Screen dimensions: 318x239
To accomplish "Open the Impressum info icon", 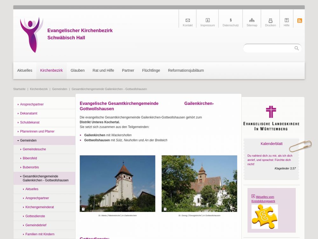I will [x=208, y=20].
